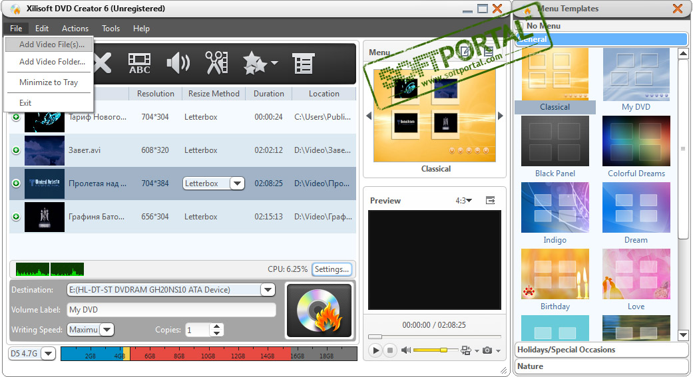Click the Settings... button
Viewport: 693px width, 377px height.
point(332,269)
